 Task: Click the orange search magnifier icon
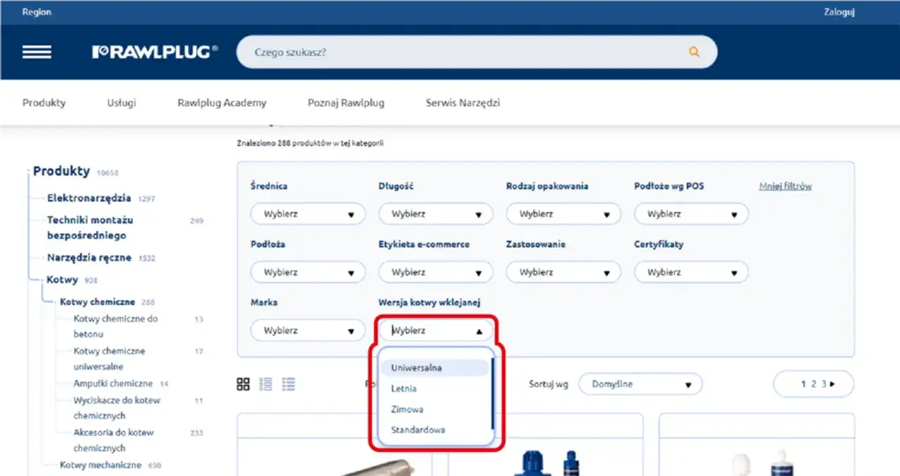coord(694,52)
